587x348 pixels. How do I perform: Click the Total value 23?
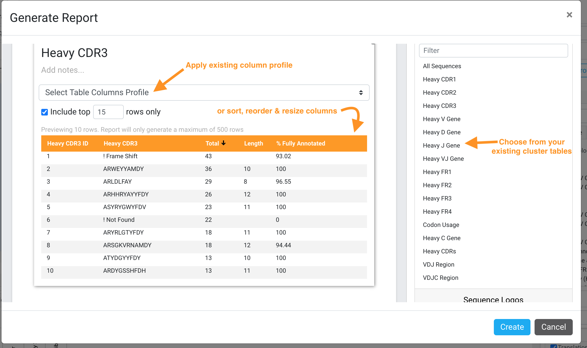click(208, 207)
